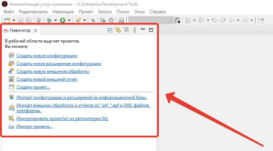Open the Проект menu

[x=86, y=12]
